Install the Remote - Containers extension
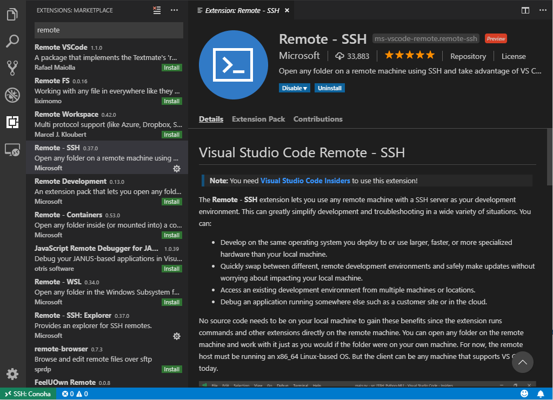The height and width of the screenshot is (400, 553). [x=172, y=235]
